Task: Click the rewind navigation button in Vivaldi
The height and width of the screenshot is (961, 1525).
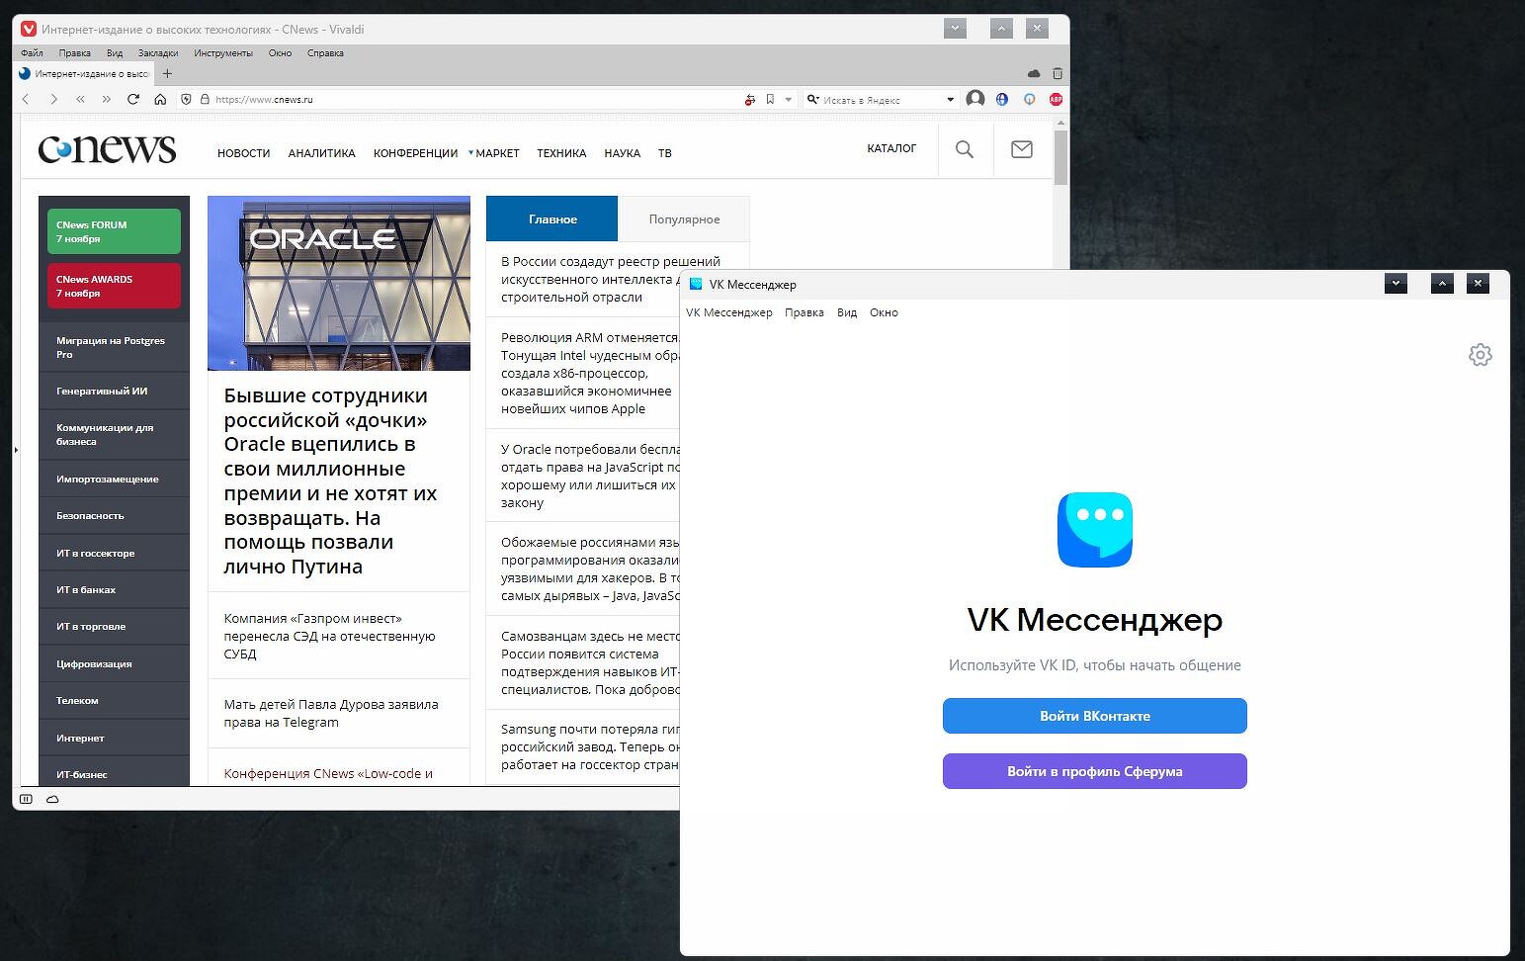Action: coord(80,99)
